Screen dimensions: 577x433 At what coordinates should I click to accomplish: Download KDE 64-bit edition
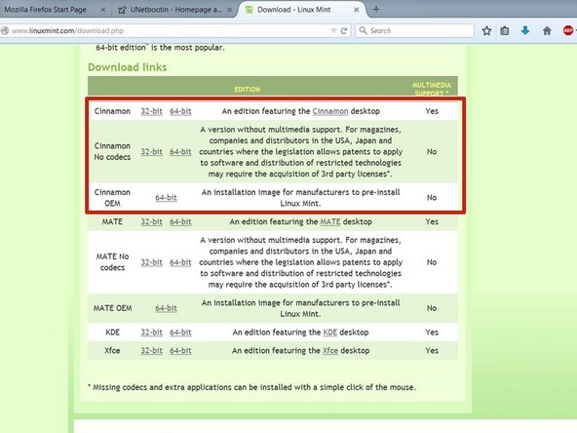pos(180,333)
